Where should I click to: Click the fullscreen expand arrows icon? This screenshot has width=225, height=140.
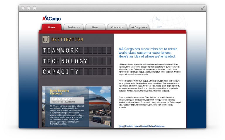[203, 8]
